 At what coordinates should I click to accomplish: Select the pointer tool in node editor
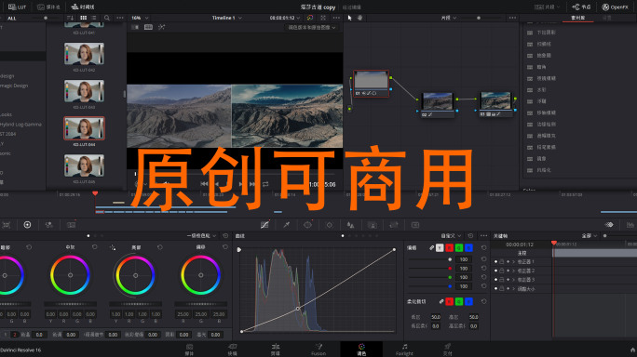pos(350,18)
